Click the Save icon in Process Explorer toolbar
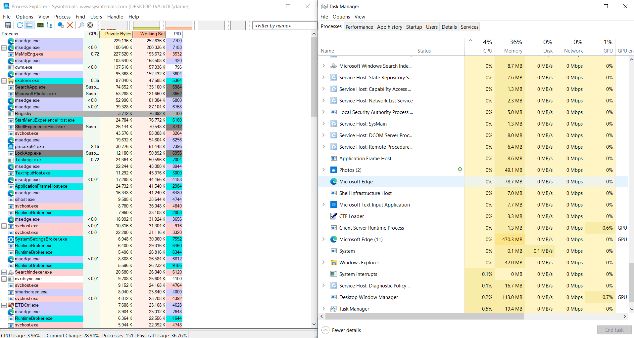Screen dimensions: 634x338 tap(8, 25)
